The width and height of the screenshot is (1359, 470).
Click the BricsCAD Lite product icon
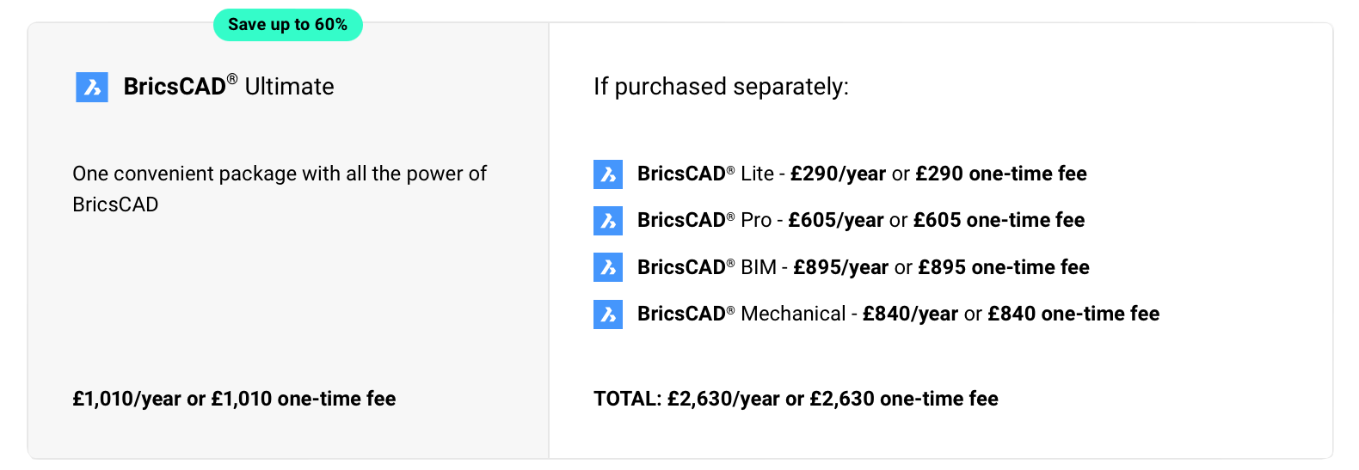click(608, 174)
